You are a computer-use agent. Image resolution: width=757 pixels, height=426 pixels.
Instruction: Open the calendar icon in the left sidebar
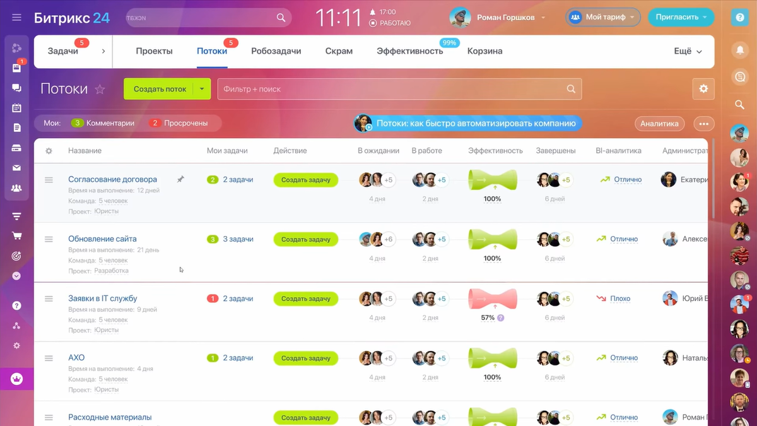tap(17, 108)
